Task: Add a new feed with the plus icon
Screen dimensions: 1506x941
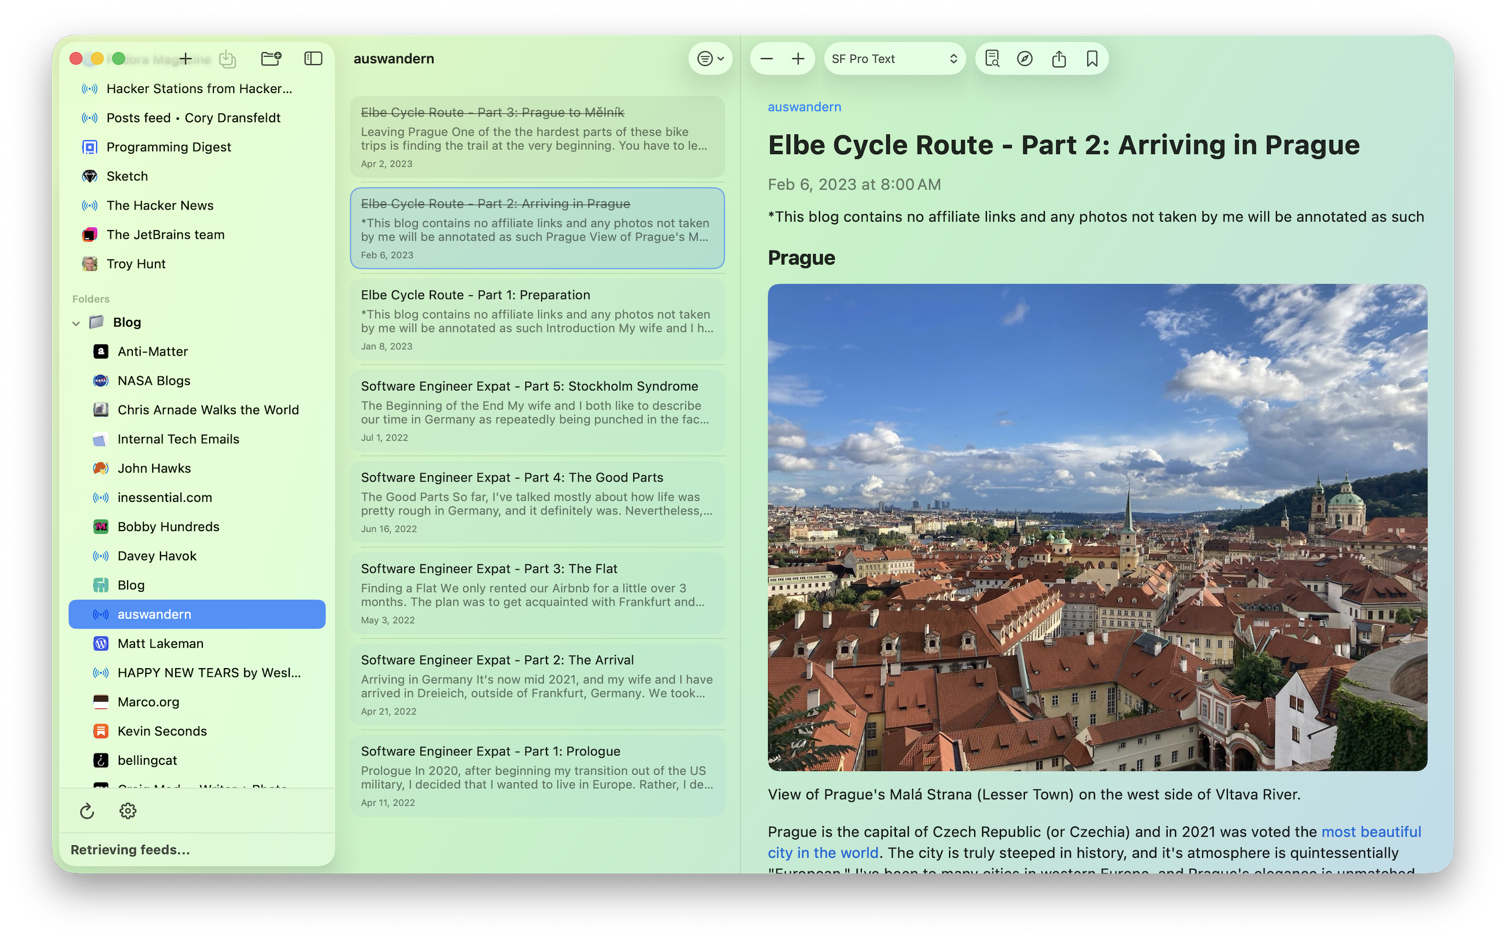Action: (186, 59)
